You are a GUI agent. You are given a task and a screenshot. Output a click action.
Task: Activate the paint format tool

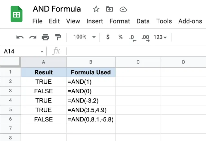coord(58,37)
